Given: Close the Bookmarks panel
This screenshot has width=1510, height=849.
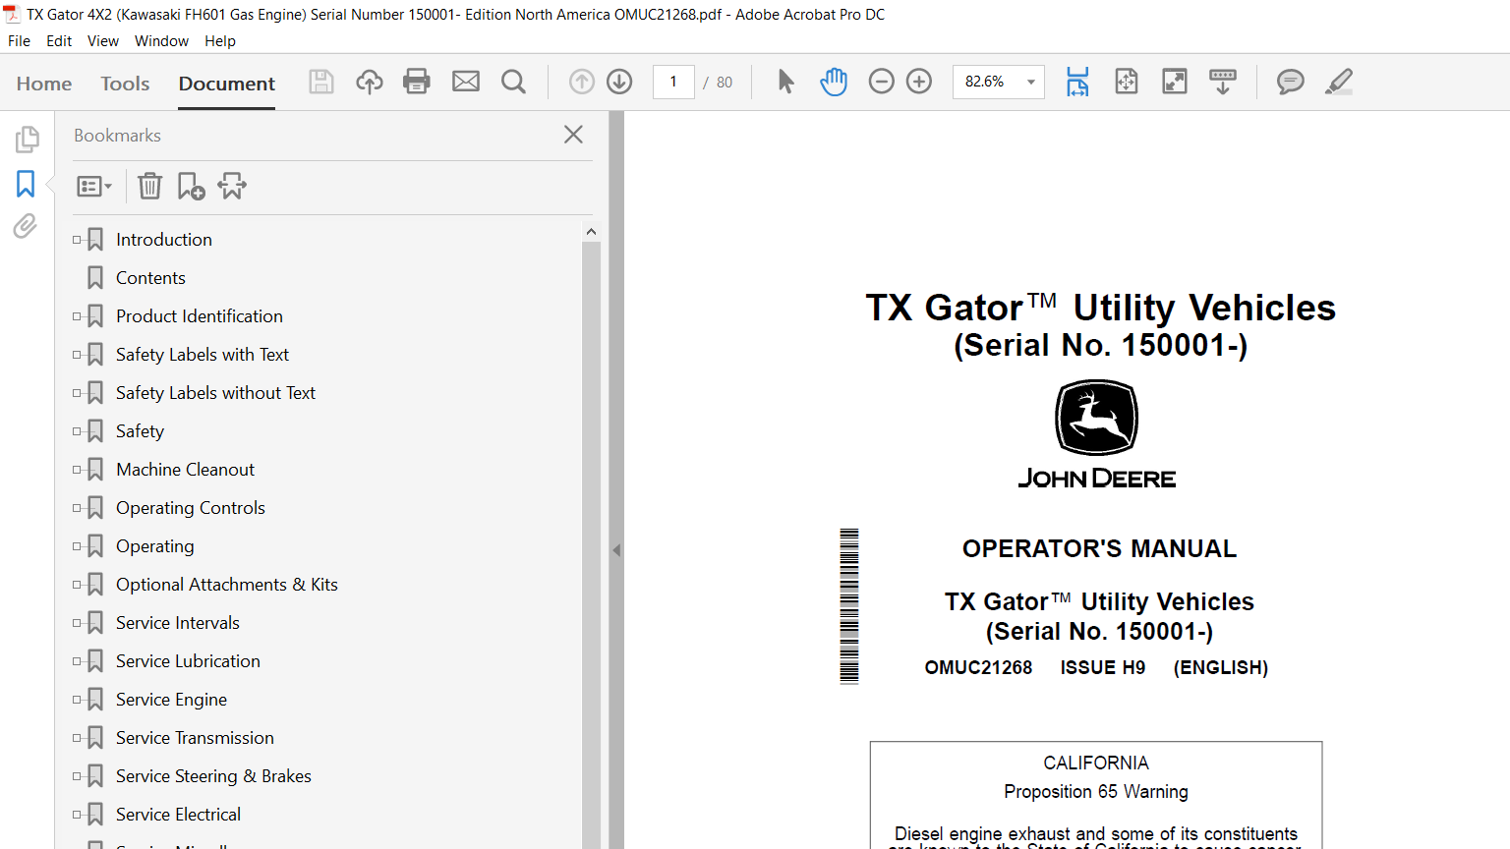Looking at the screenshot, I should pyautogui.click(x=574, y=135).
